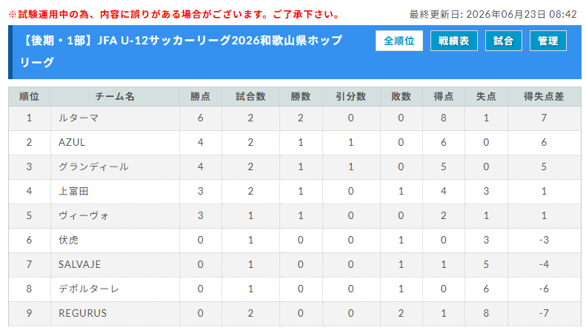
Task: Open the 全順位 tab
Action: (399, 41)
